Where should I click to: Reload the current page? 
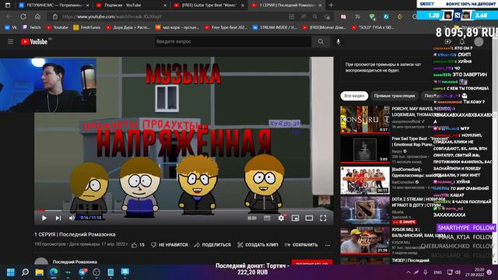click(x=23, y=16)
